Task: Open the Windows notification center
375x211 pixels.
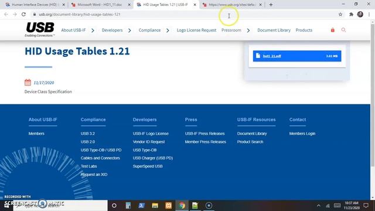Action: pos(366,206)
